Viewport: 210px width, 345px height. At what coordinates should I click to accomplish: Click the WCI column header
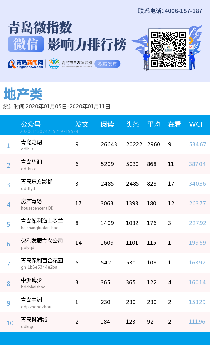(196, 124)
